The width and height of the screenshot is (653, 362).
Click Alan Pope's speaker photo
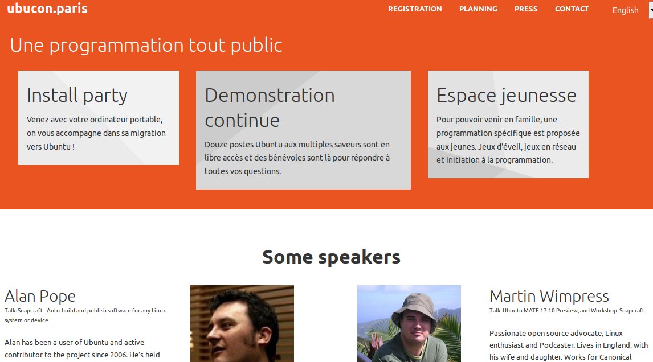(242, 323)
